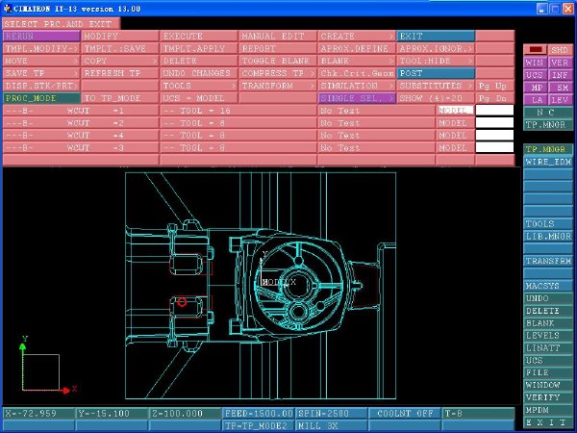Screen dimensions: 577x433
Task: Open WIRE_EDM in the side panel
Action: pyautogui.click(x=548, y=162)
